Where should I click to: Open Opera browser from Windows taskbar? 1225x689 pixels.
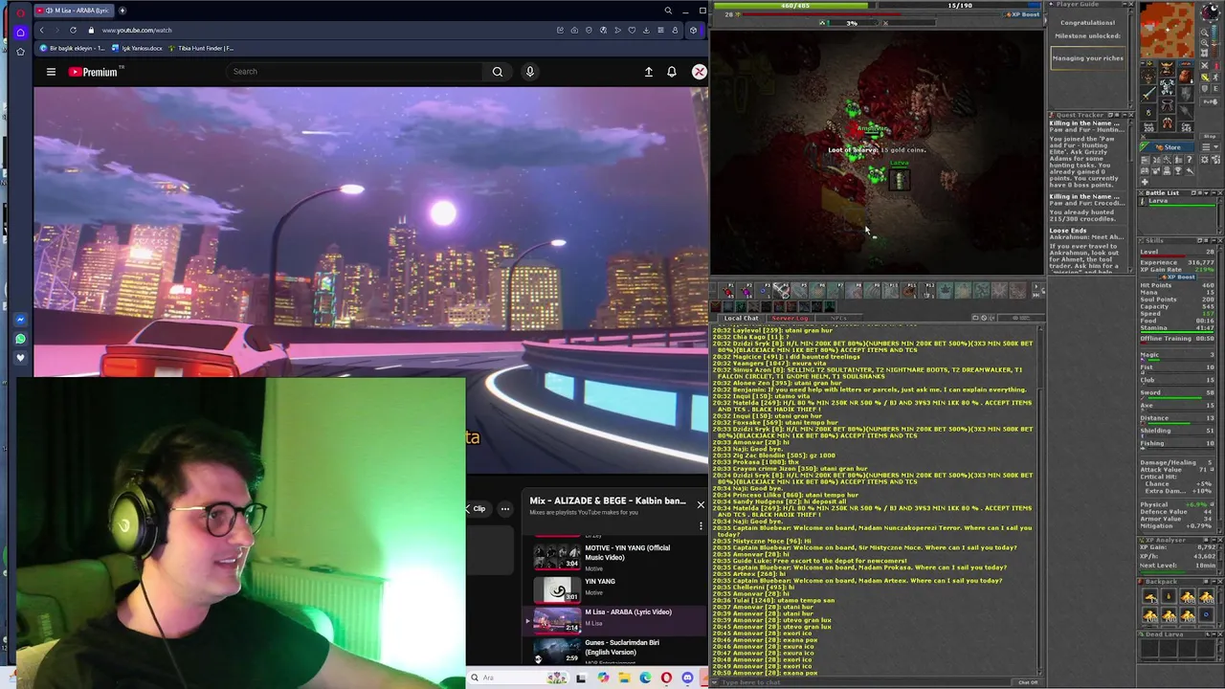point(666,678)
